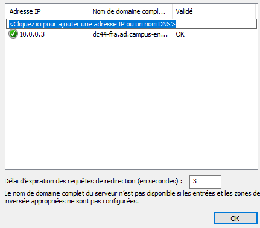Click the divider between Nom de domaine and Validé headers
The width and height of the screenshot is (260, 228).
tap(172, 11)
